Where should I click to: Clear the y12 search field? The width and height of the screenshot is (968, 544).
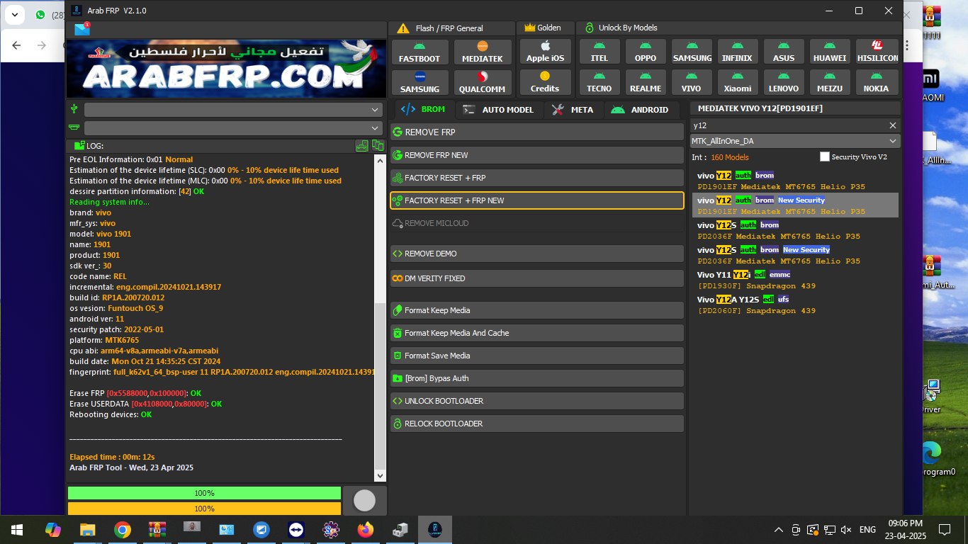[893, 125]
